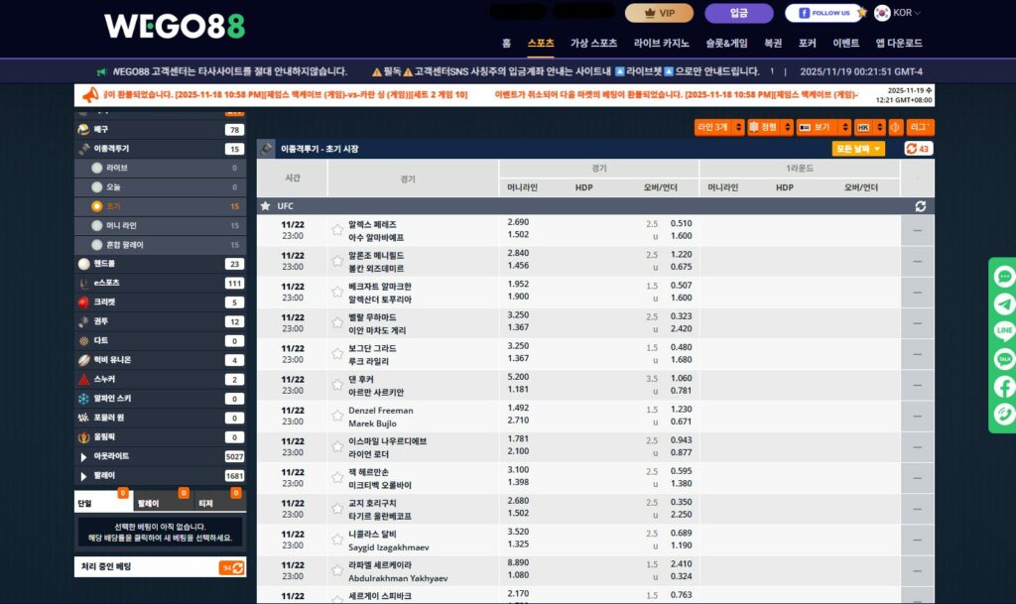
Task: Click the e스포츠 sport icon in sidebar
Action: click(83, 284)
